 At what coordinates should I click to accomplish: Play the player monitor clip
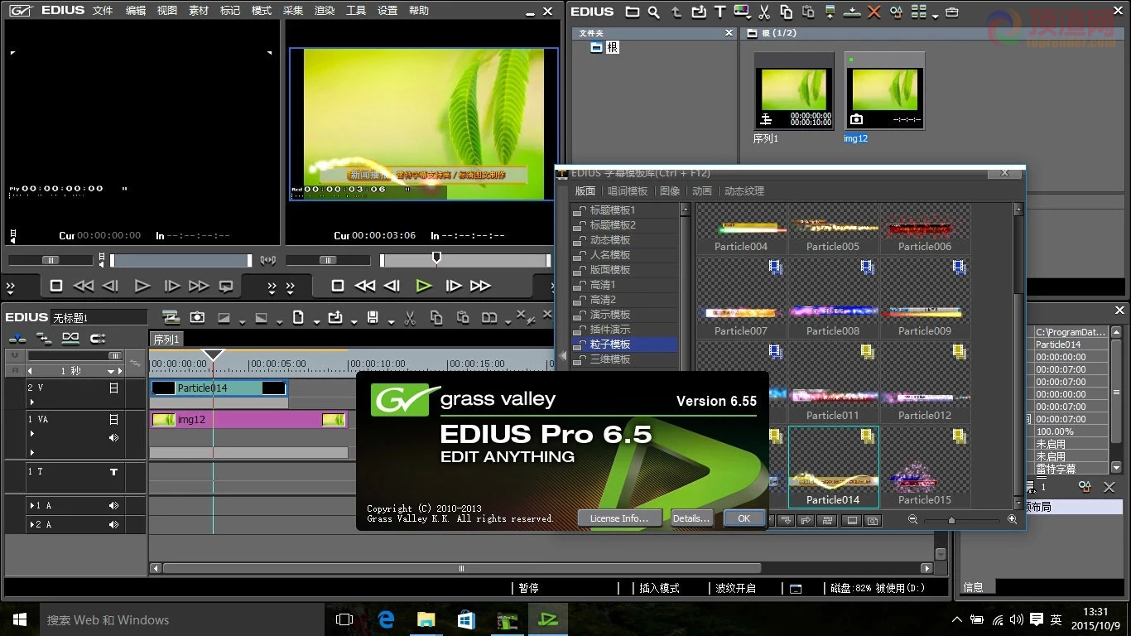(142, 286)
